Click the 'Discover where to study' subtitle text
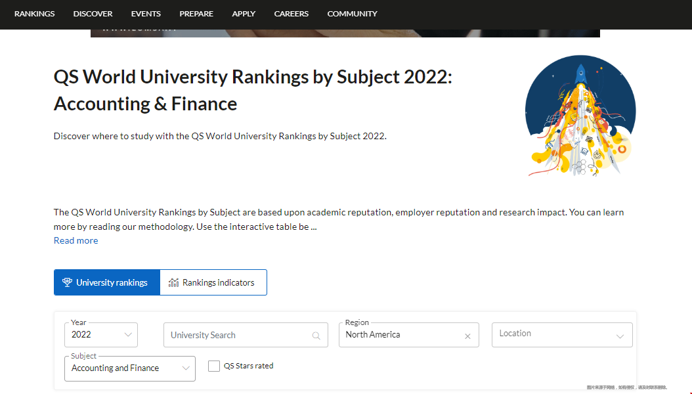 pyautogui.click(x=220, y=136)
